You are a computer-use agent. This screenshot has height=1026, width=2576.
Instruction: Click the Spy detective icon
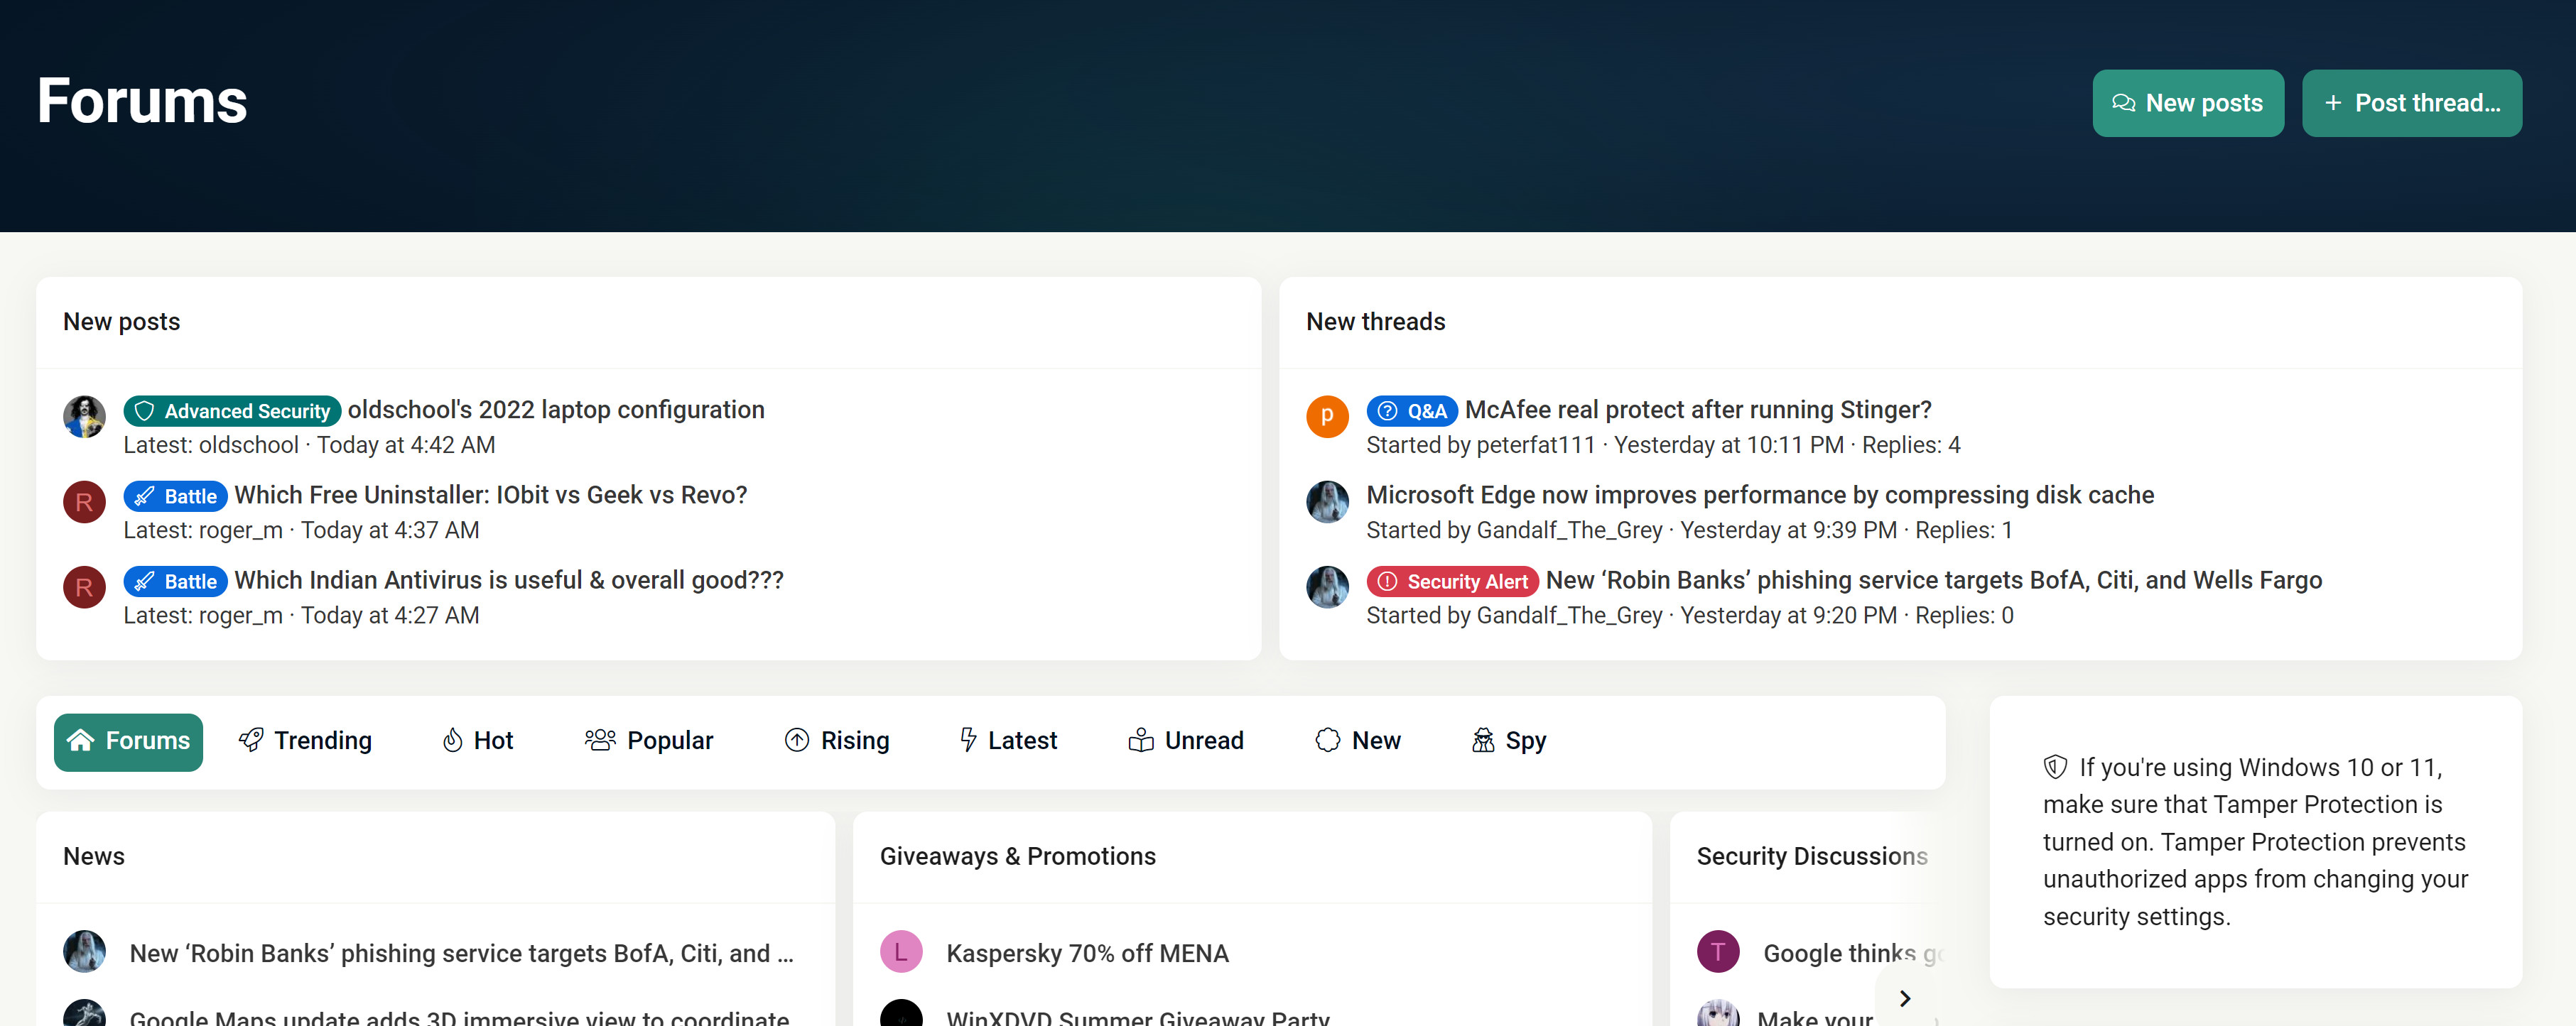point(1482,739)
